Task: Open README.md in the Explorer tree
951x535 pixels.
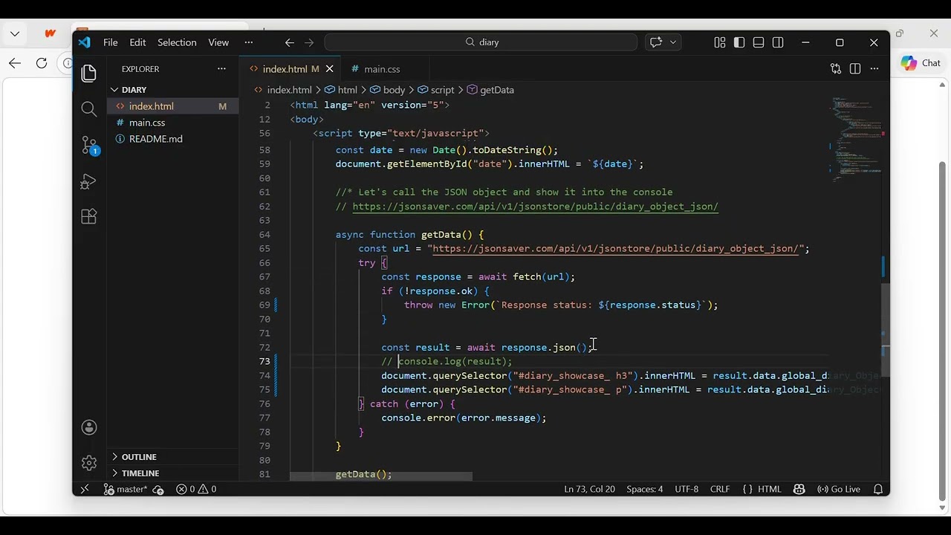Action: tap(172, 139)
